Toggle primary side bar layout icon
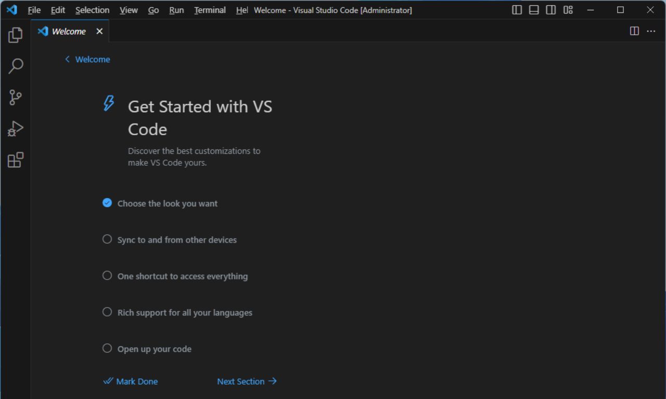 (x=517, y=10)
